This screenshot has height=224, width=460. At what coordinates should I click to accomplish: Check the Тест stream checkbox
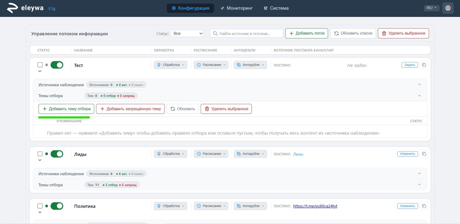(x=40, y=65)
